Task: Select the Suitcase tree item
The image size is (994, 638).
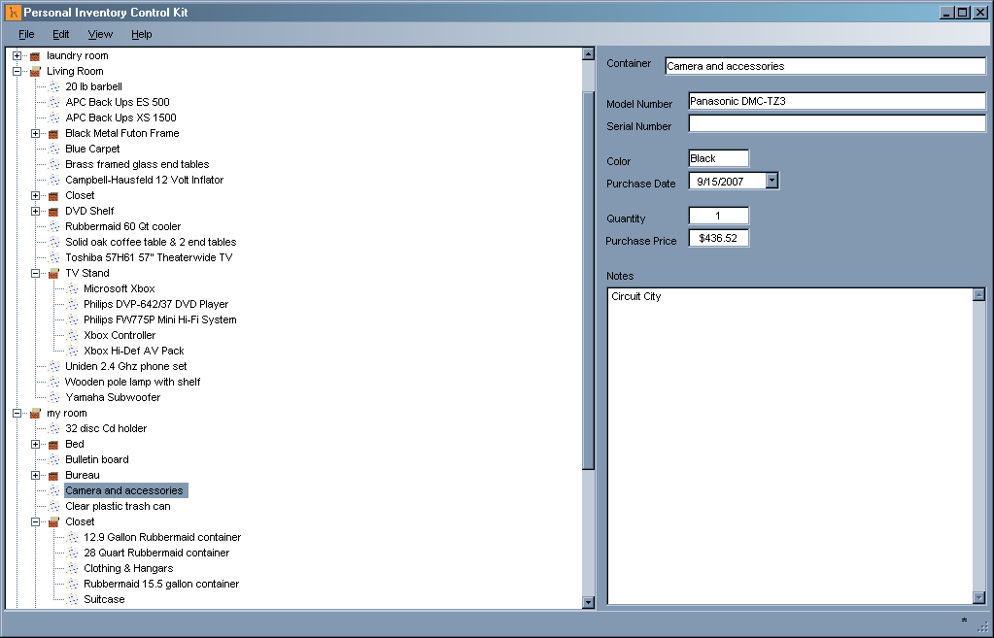Action: click(104, 599)
